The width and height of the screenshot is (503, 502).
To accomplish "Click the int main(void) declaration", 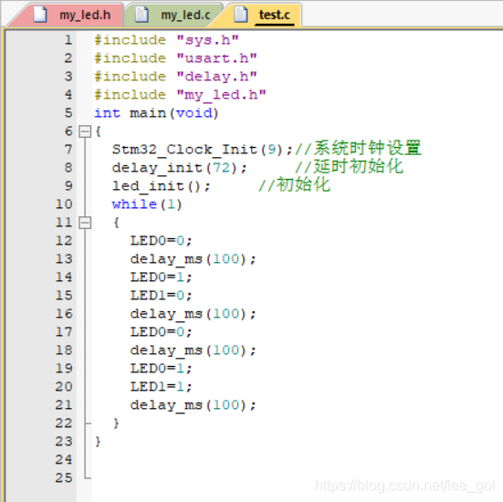I will (156, 113).
